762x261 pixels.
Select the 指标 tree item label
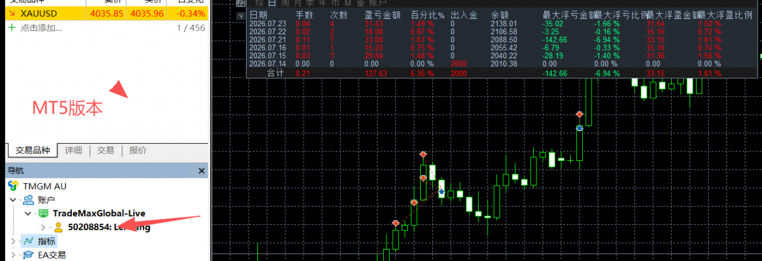click(46, 241)
